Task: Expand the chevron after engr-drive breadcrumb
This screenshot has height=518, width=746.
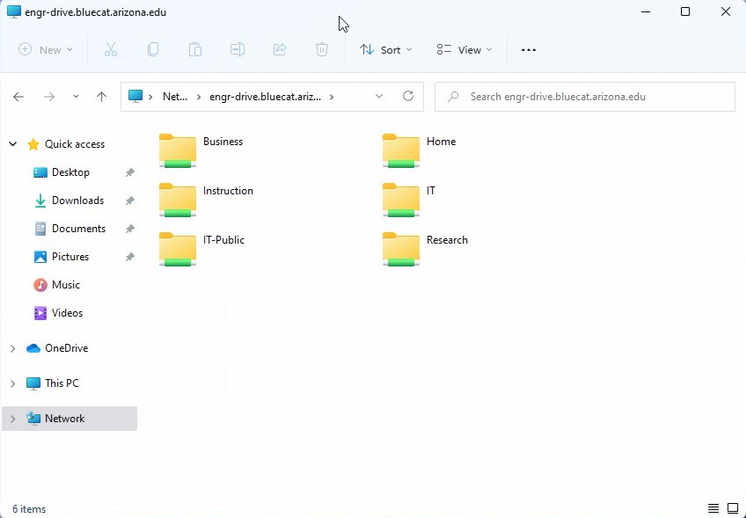Action: (332, 97)
